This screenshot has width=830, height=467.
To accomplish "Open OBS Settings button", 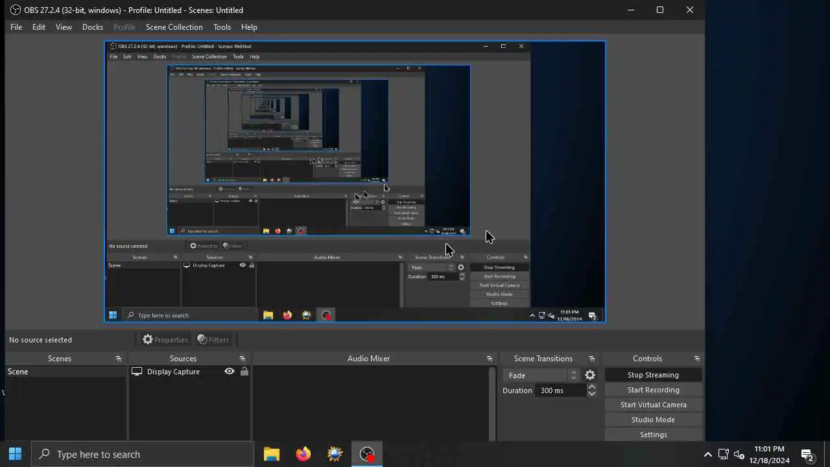I will 653,435.
